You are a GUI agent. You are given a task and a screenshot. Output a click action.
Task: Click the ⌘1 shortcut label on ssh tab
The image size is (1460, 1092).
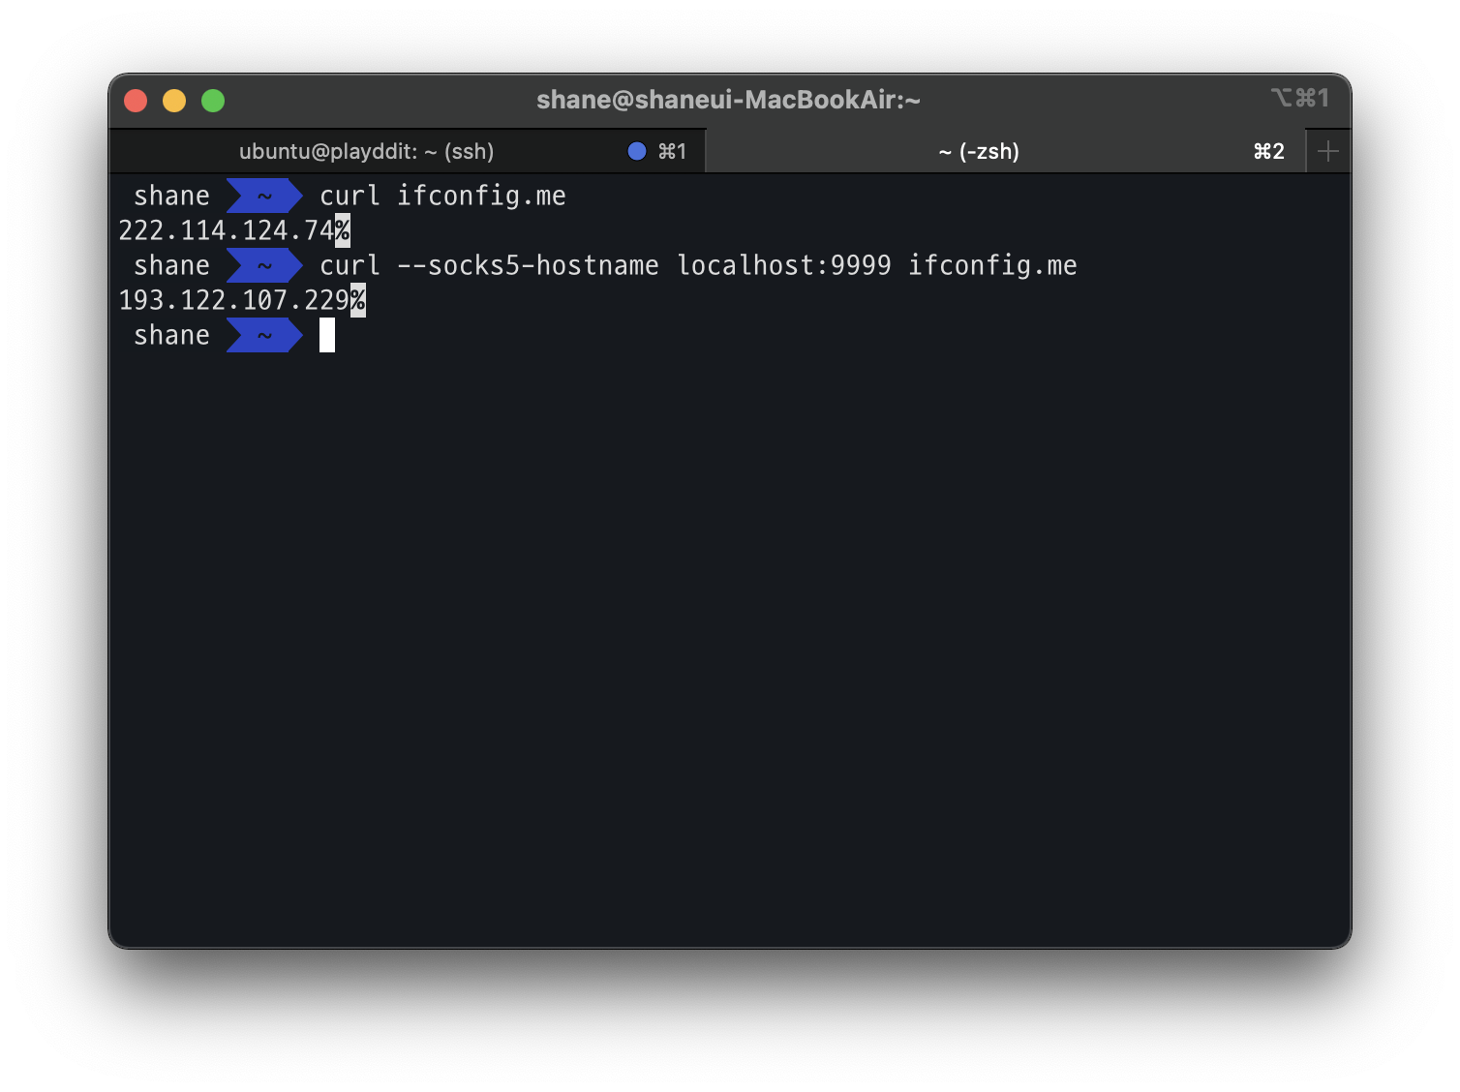click(x=672, y=151)
